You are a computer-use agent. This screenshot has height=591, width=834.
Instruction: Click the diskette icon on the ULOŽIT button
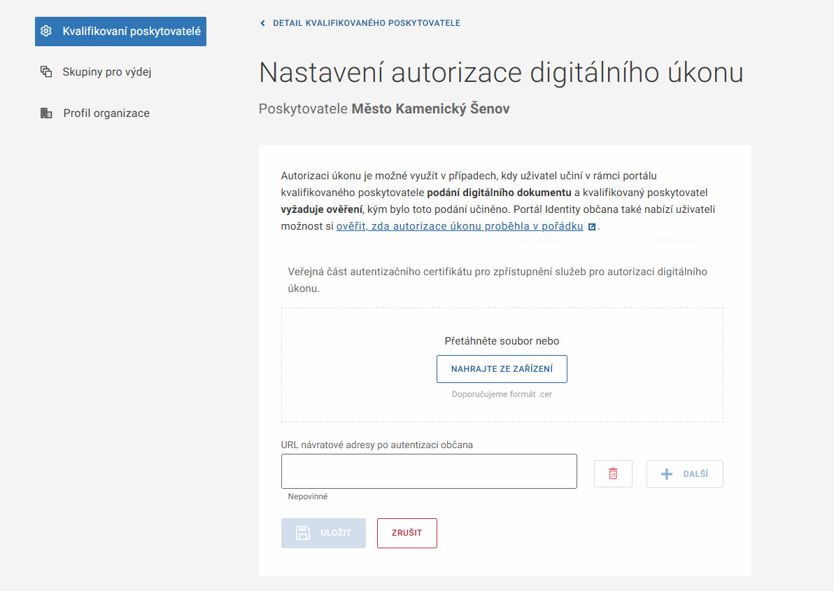(304, 533)
